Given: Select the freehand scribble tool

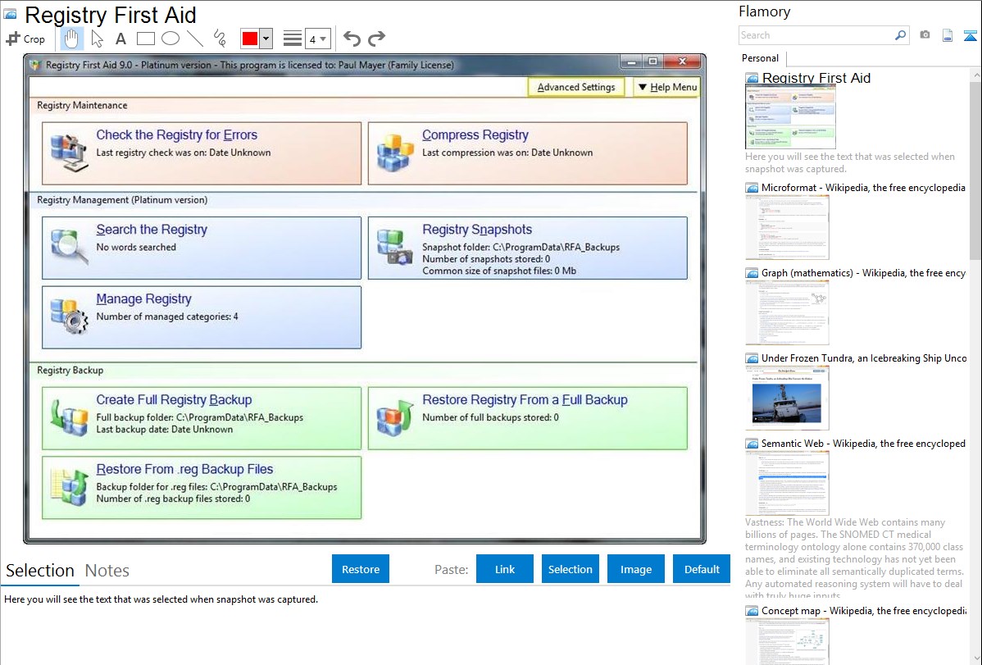Looking at the screenshot, I should coord(220,39).
